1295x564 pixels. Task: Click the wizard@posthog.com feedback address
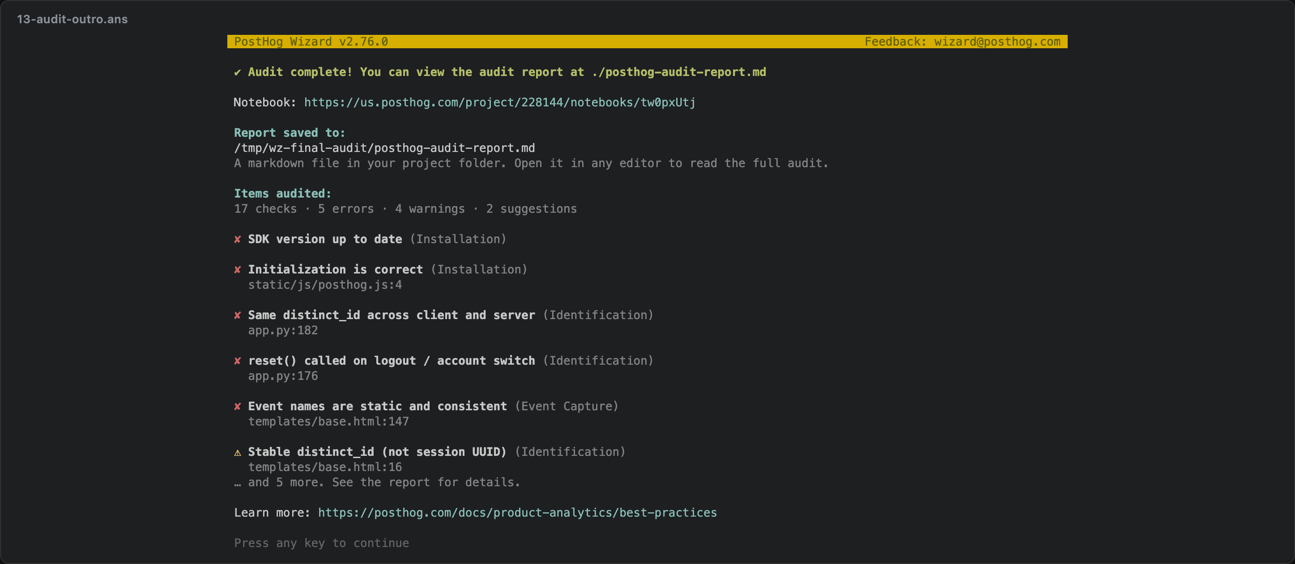[x=997, y=42]
